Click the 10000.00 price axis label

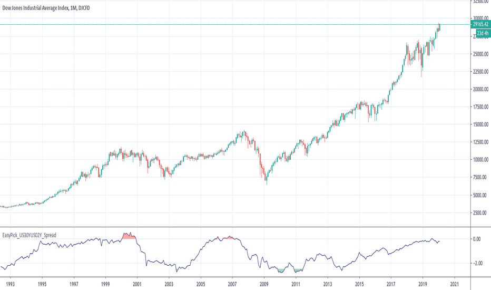[x=480, y=160]
